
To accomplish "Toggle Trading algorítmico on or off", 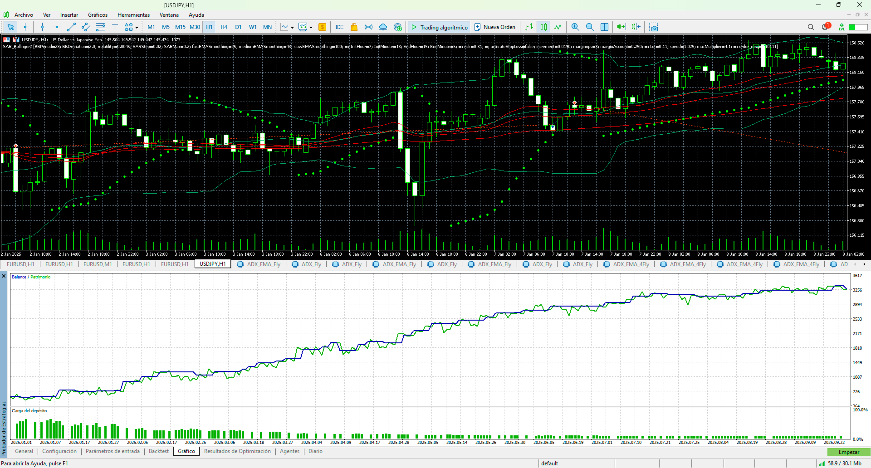I will (439, 27).
